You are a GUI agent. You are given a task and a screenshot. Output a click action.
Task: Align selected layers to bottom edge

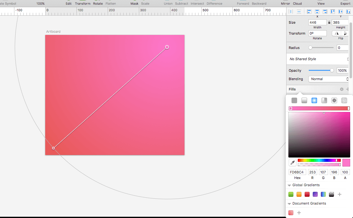[x=348, y=12]
